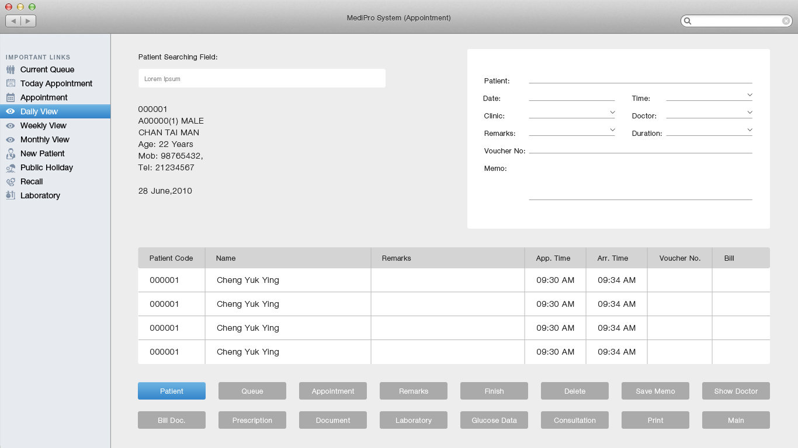Click the Today Appointment calendar icon
Image resolution: width=798 pixels, height=448 pixels.
pyautogui.click(x=11, y=83)
